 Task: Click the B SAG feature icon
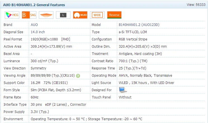29,15
